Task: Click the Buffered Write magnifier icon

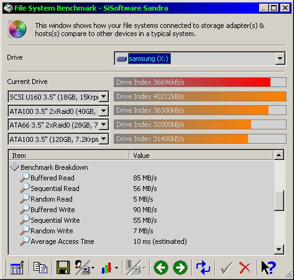Action: [25, 209]
